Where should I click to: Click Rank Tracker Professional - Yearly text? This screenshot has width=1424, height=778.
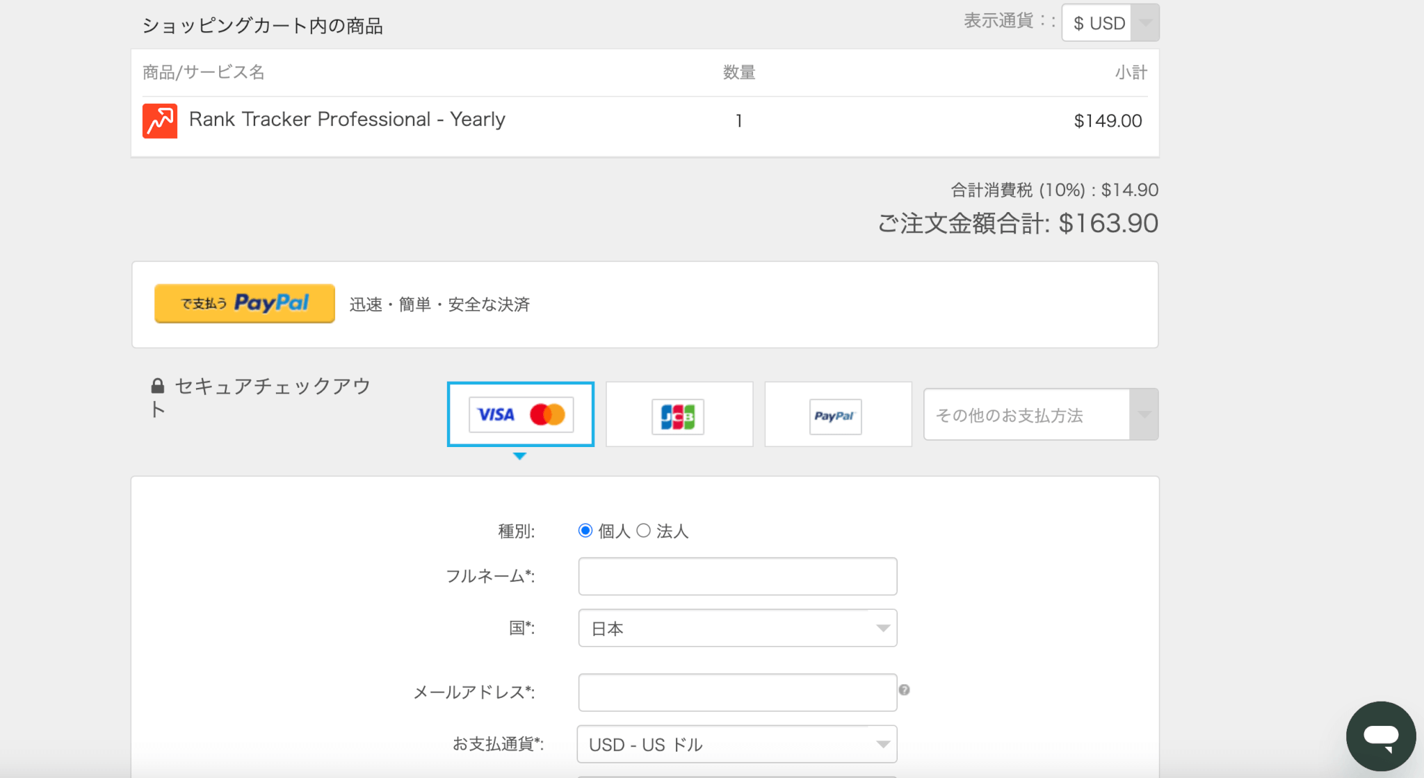(347, 120)
